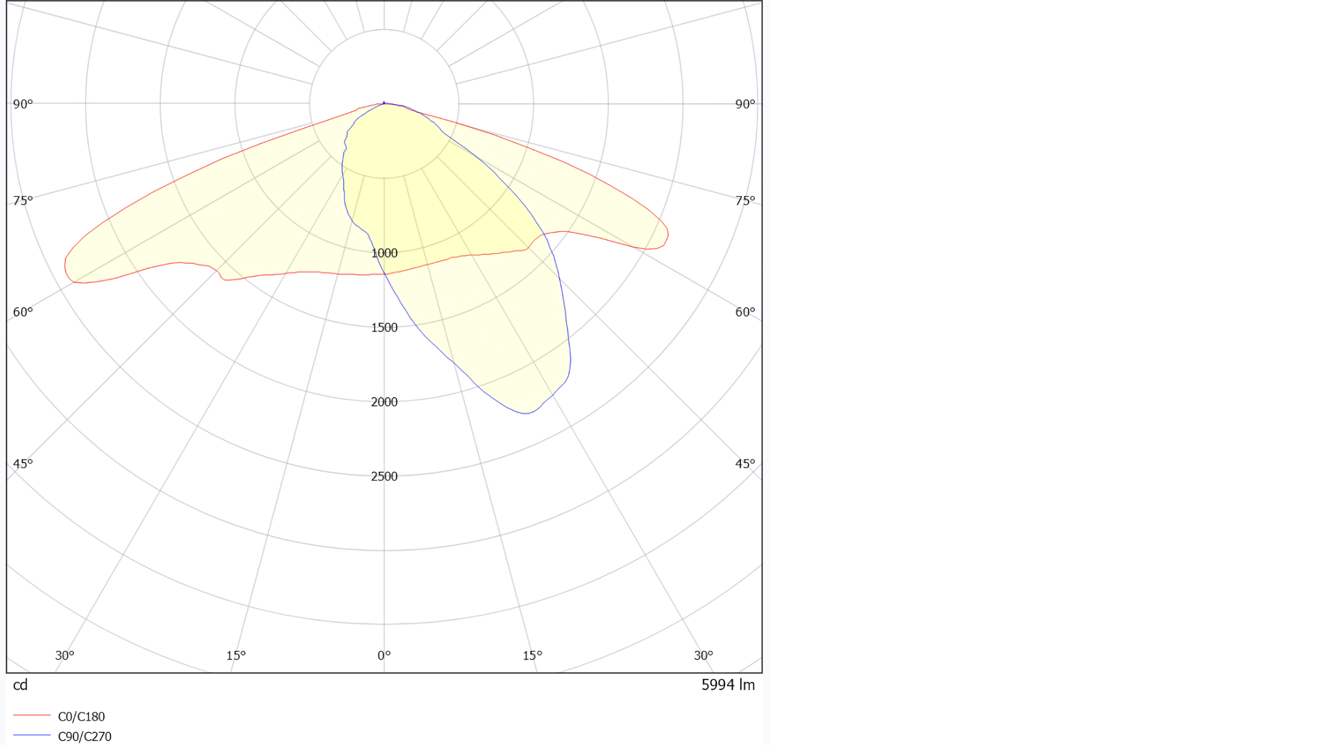1324x745 pixels.
Task: Click the 5994 lm luminous flux value
Action: point(728,685)
